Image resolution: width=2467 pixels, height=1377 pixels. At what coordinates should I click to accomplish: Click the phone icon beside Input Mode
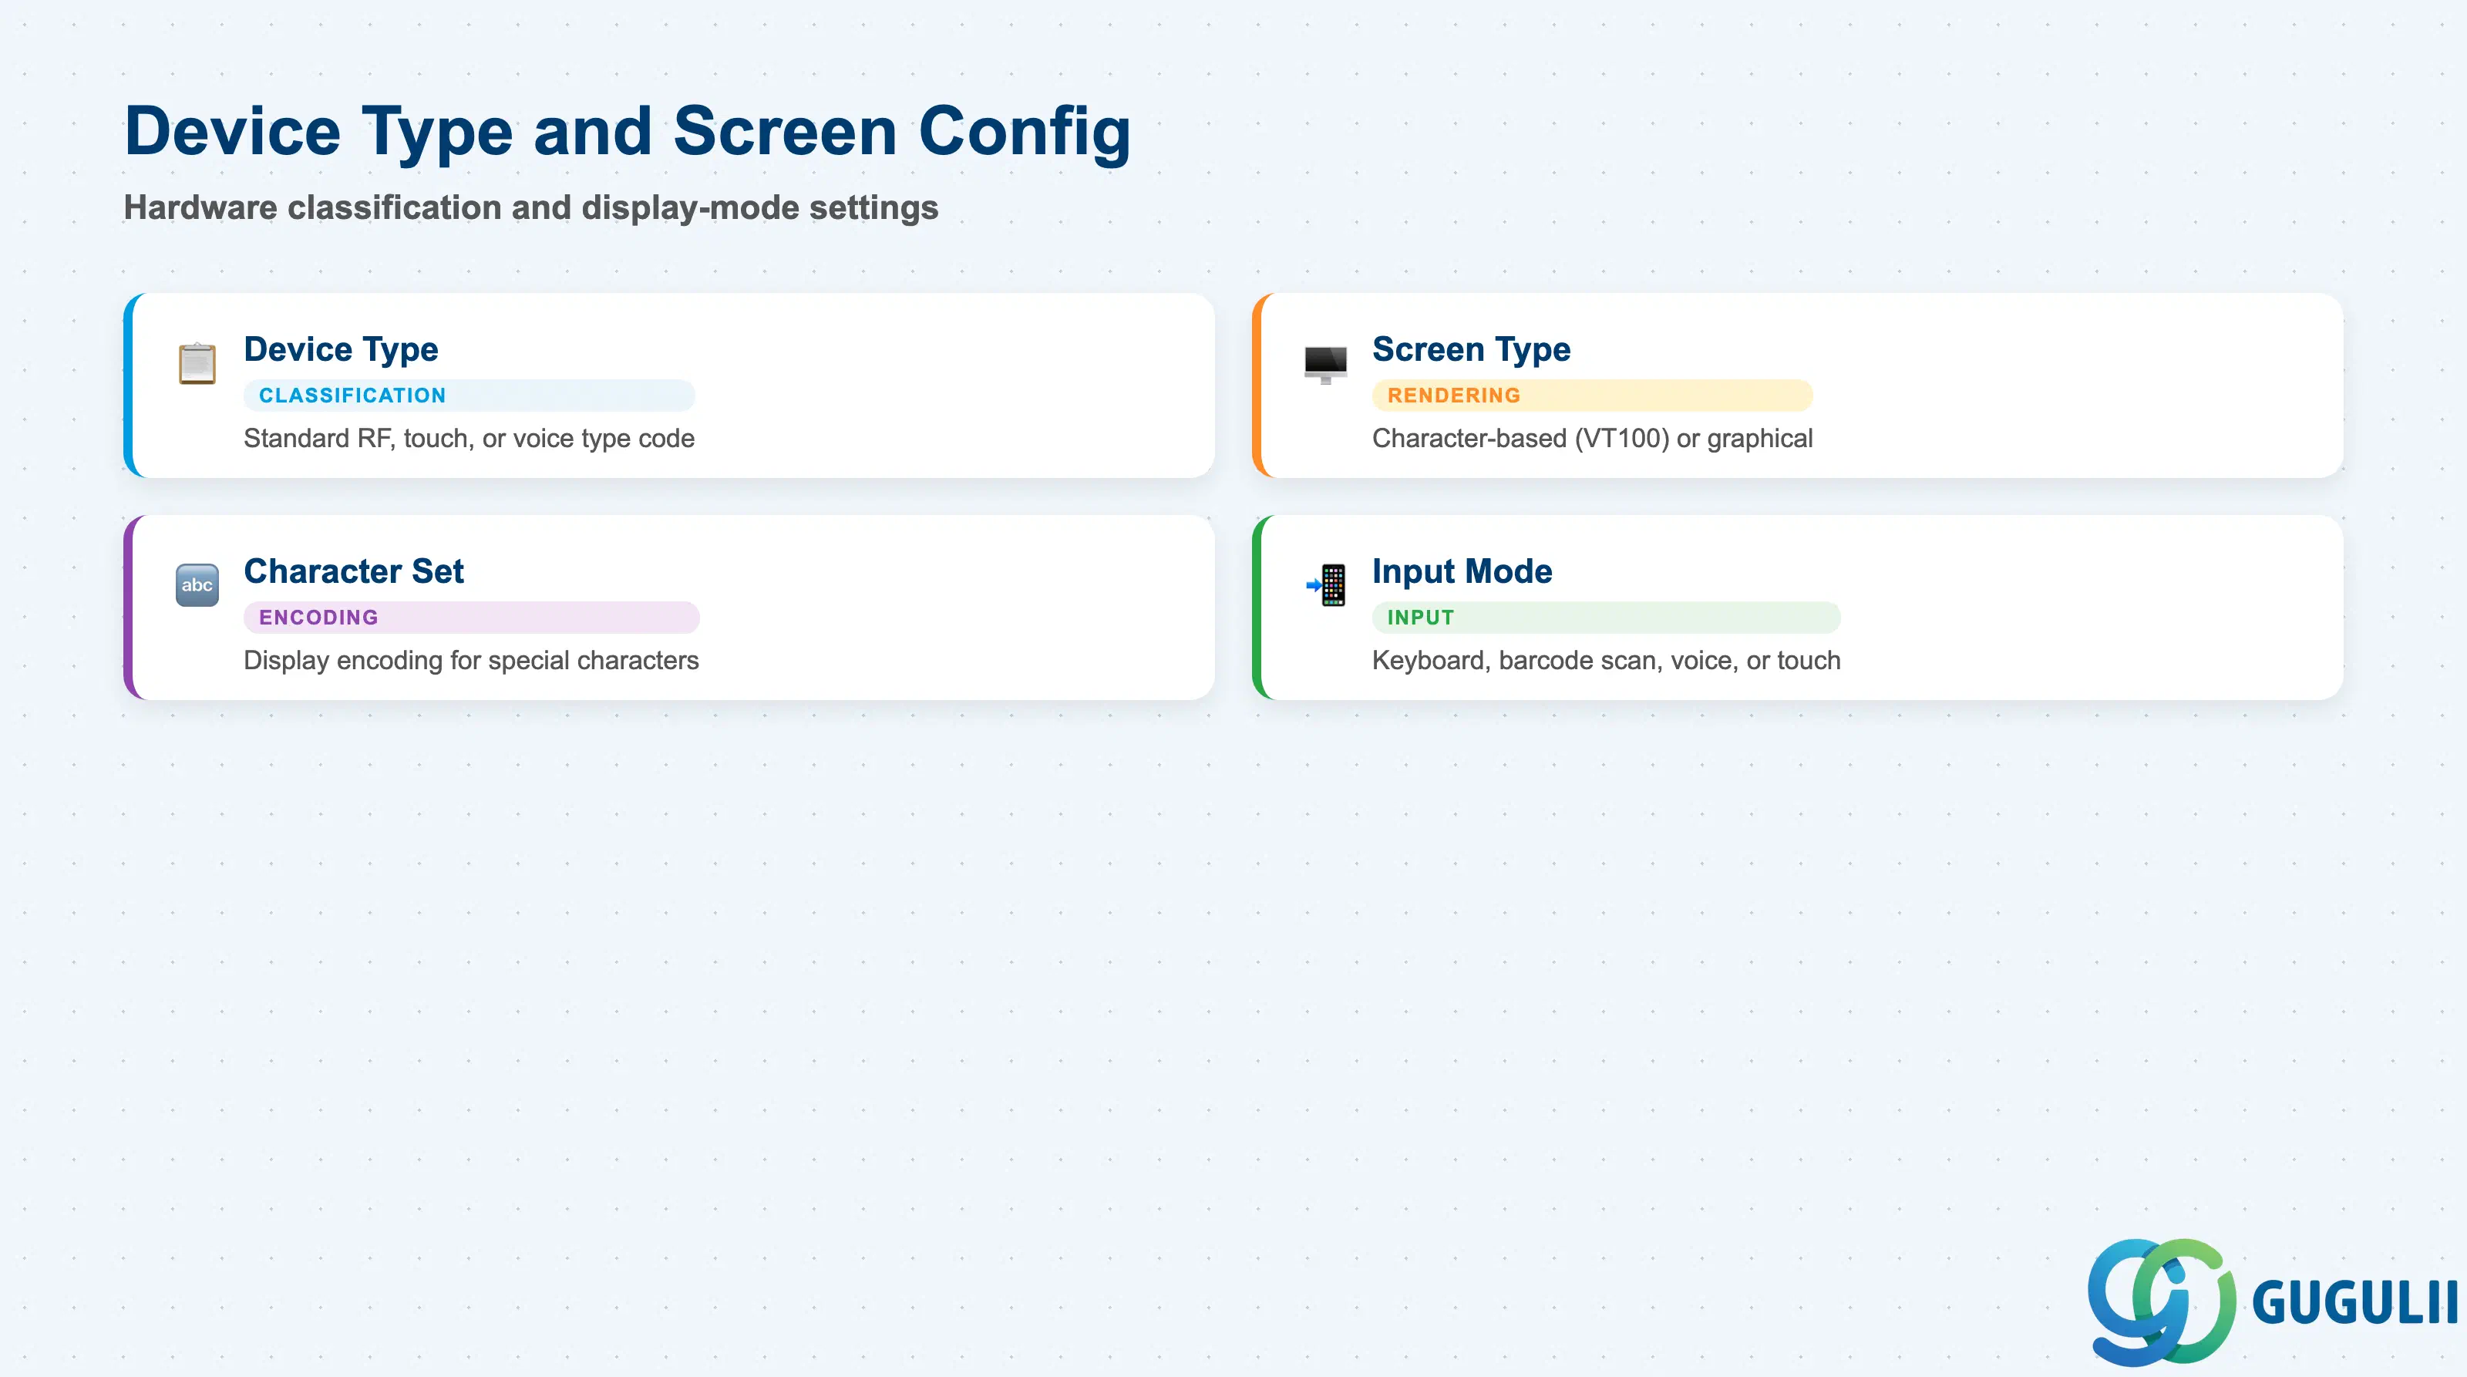pyautogui.click(x=1326, y=585)
